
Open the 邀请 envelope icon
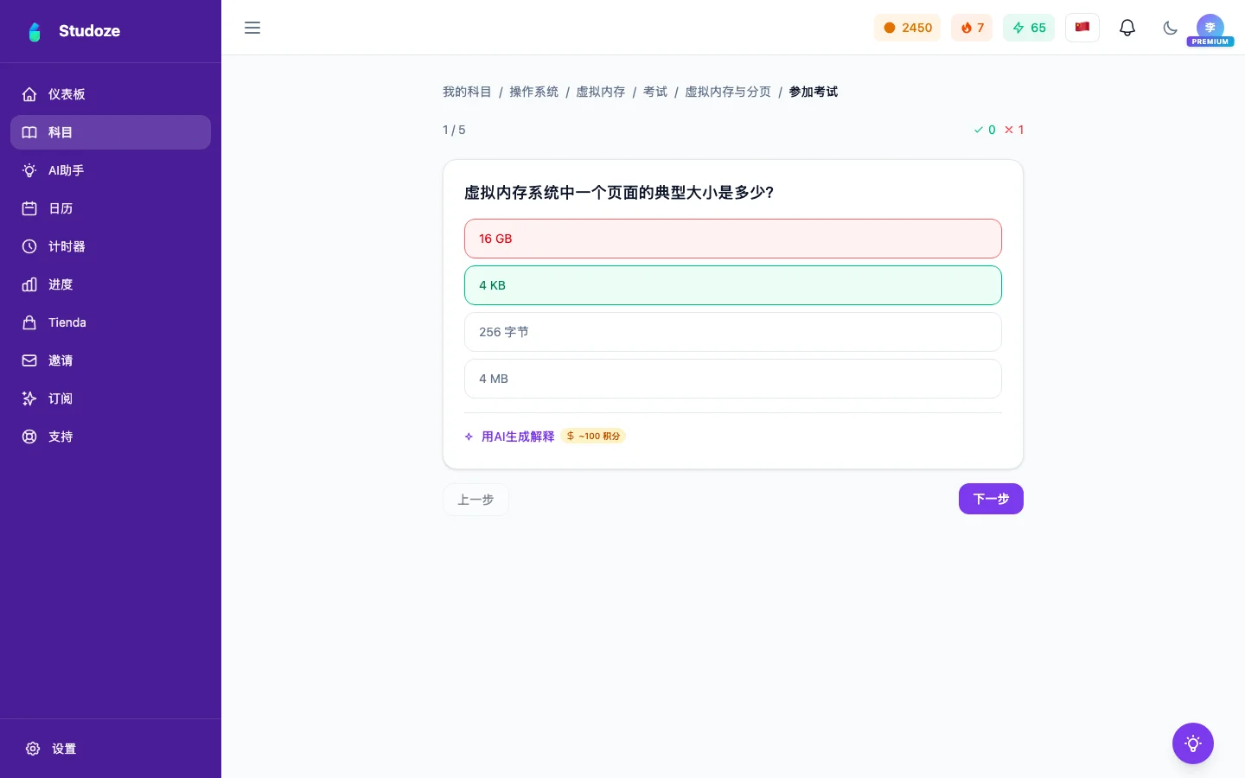click(29, 360)
